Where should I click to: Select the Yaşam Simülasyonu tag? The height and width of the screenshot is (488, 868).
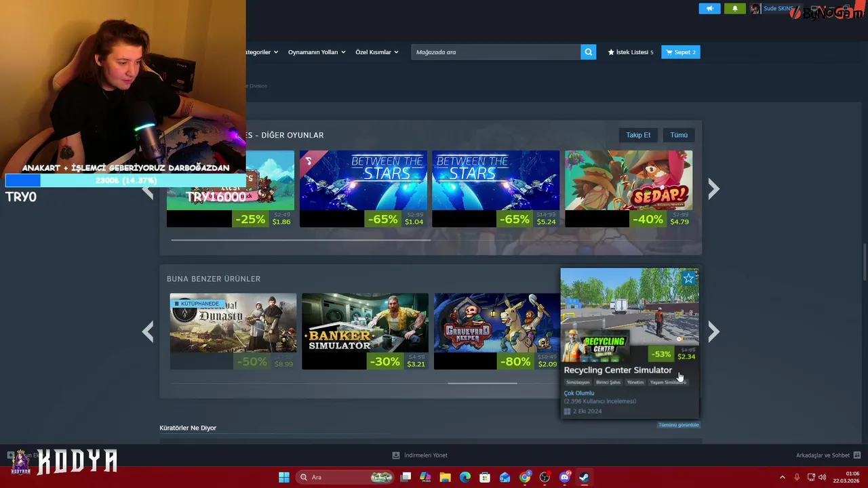(668, 382)
